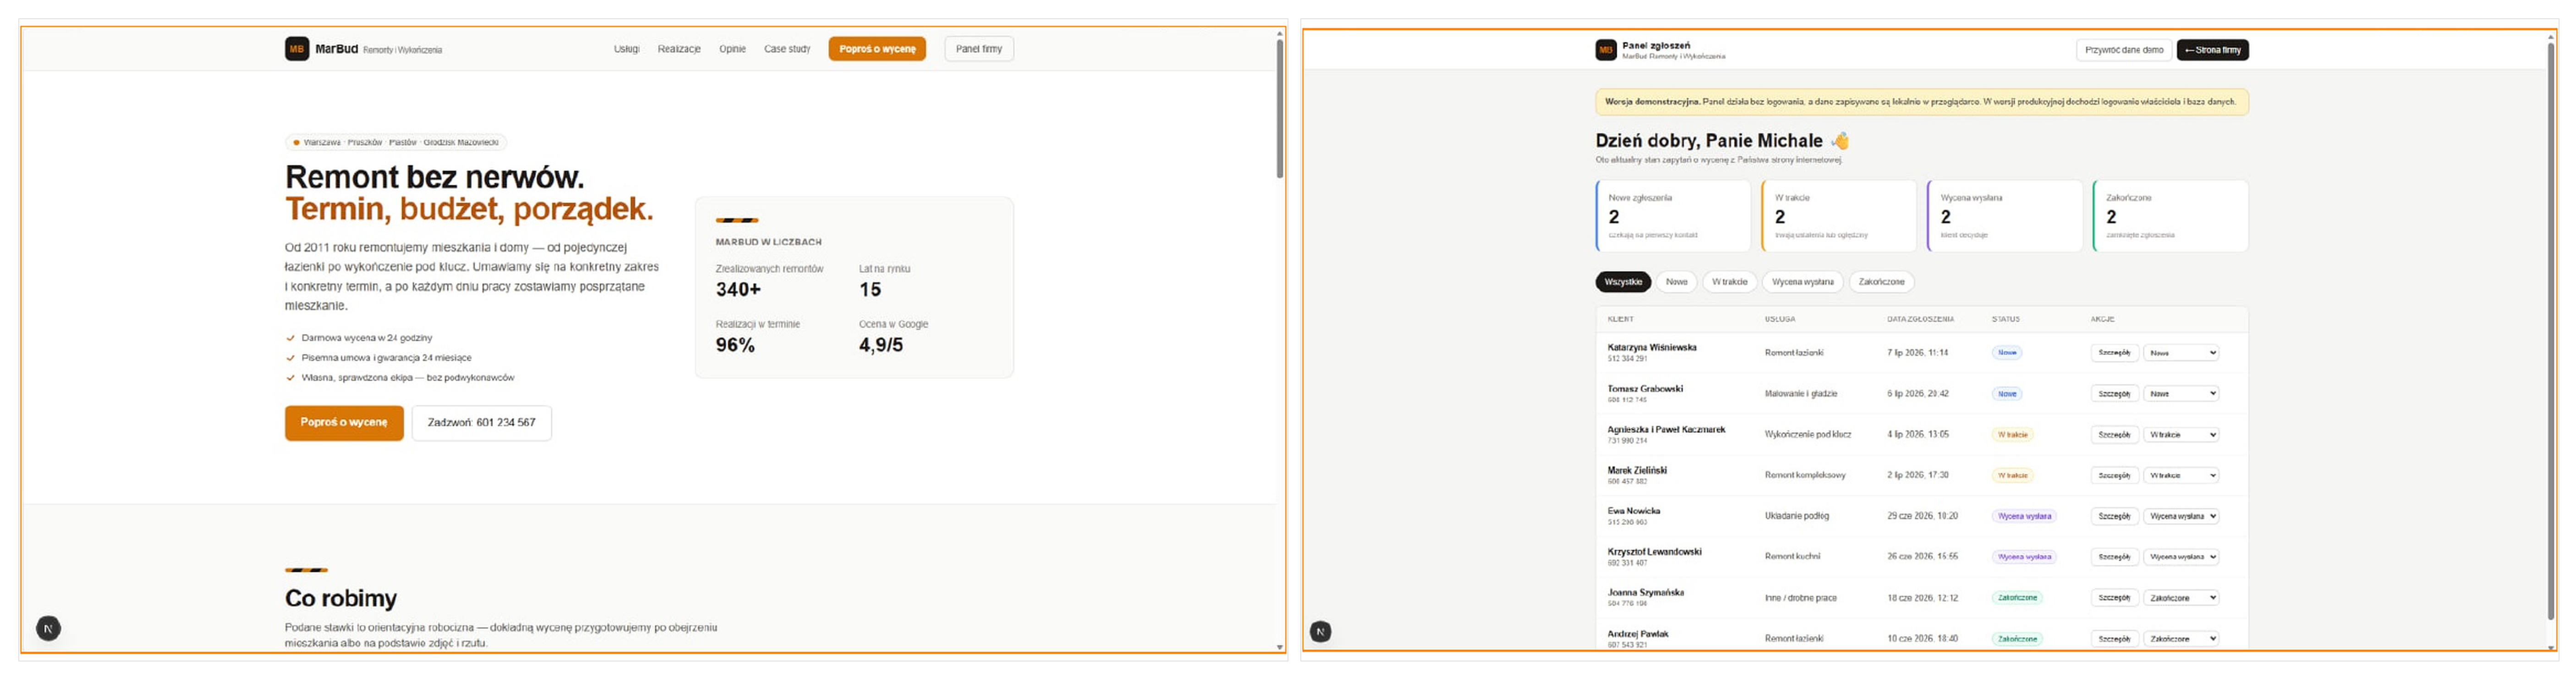Open the Usługi navigation link
Viewport: 2576px width, 678px height.
pyautogui.click(x=627, y=49)
